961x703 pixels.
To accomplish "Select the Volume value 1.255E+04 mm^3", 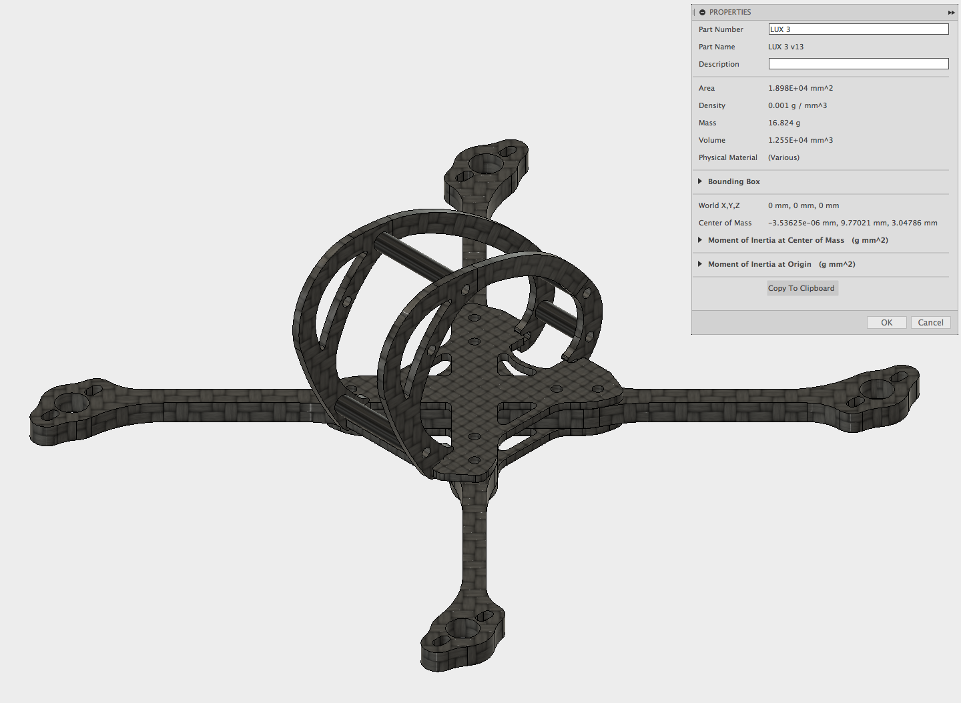I will [x=800, y=140].
